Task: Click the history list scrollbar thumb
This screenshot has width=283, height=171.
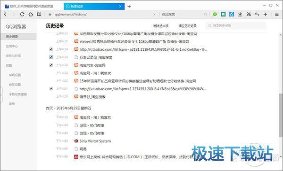Action: 281,115
